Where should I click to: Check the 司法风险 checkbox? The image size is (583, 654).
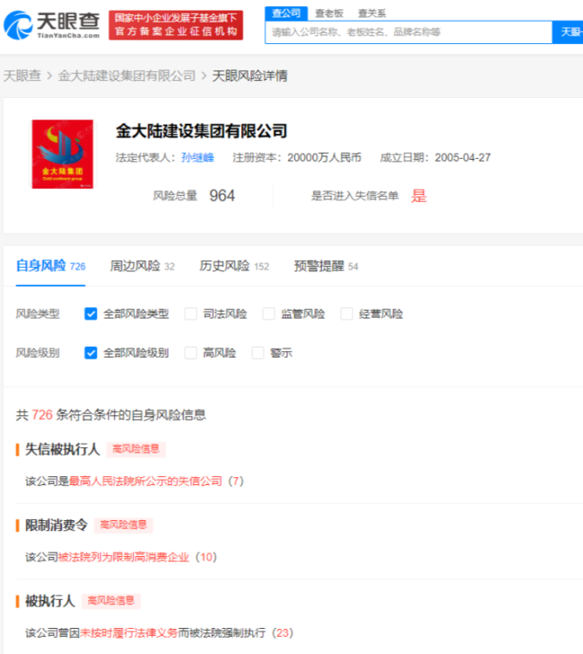pos(191,314)
